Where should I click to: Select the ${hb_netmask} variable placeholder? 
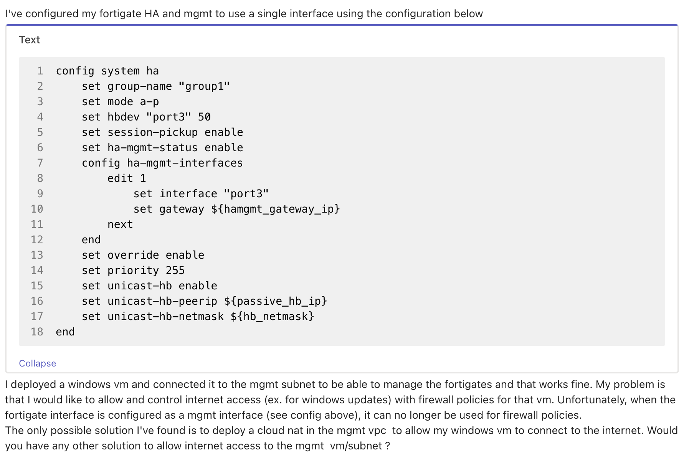pyautogui.click(x=273, y=316)
